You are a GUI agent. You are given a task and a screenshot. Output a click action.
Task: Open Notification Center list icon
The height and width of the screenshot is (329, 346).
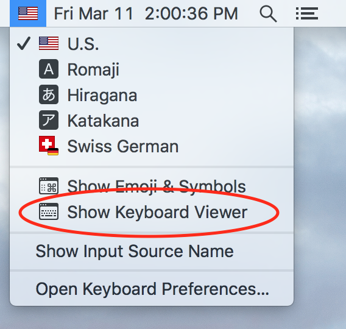point(307,13)
